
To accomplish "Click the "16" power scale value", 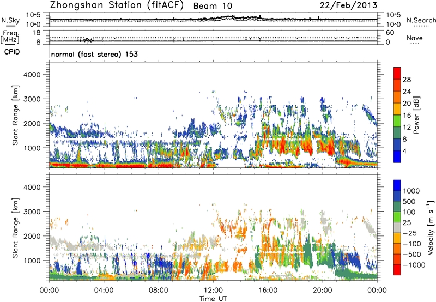I will (x=407, y=116).
